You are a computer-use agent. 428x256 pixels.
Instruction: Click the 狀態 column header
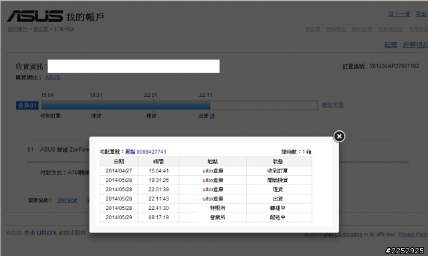[x=279, y=162]
